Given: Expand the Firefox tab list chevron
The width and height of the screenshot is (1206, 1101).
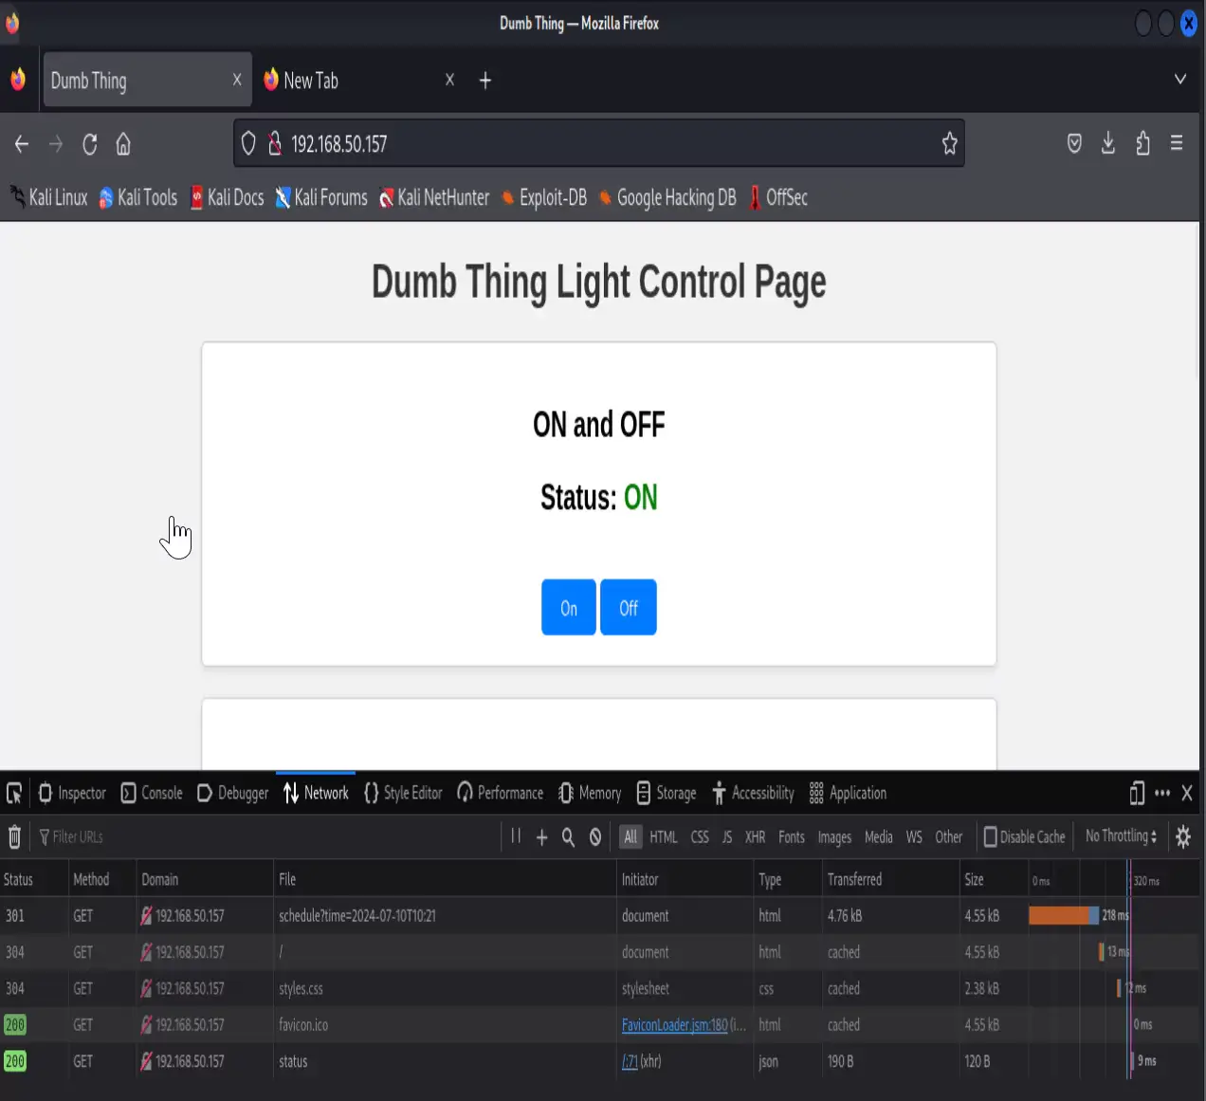Looking at the screenshot, I should tap(1180, 80).
